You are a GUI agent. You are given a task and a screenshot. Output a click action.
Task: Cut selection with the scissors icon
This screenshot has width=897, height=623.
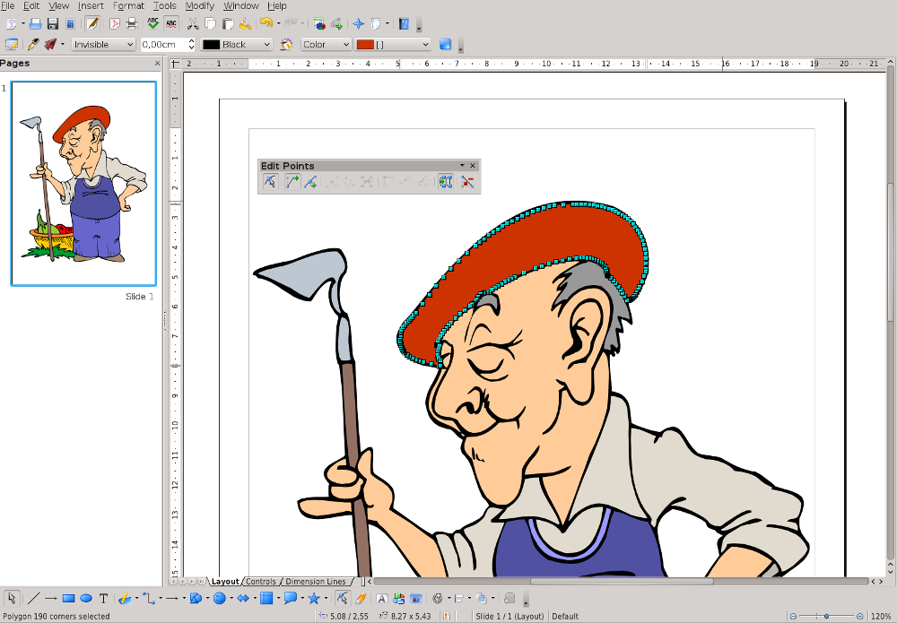pos(193,24)
